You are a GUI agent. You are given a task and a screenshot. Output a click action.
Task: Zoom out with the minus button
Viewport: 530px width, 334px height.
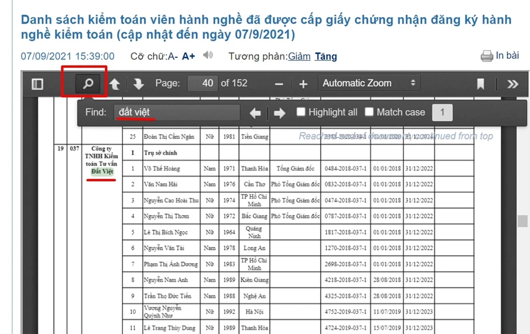(279, 84)
